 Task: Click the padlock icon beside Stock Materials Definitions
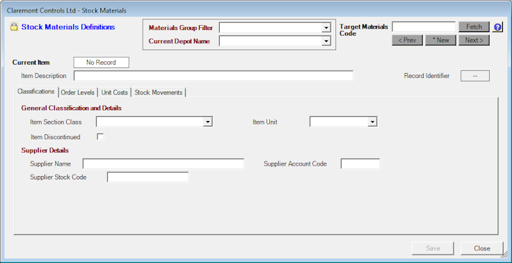click(x=14, y=27)
